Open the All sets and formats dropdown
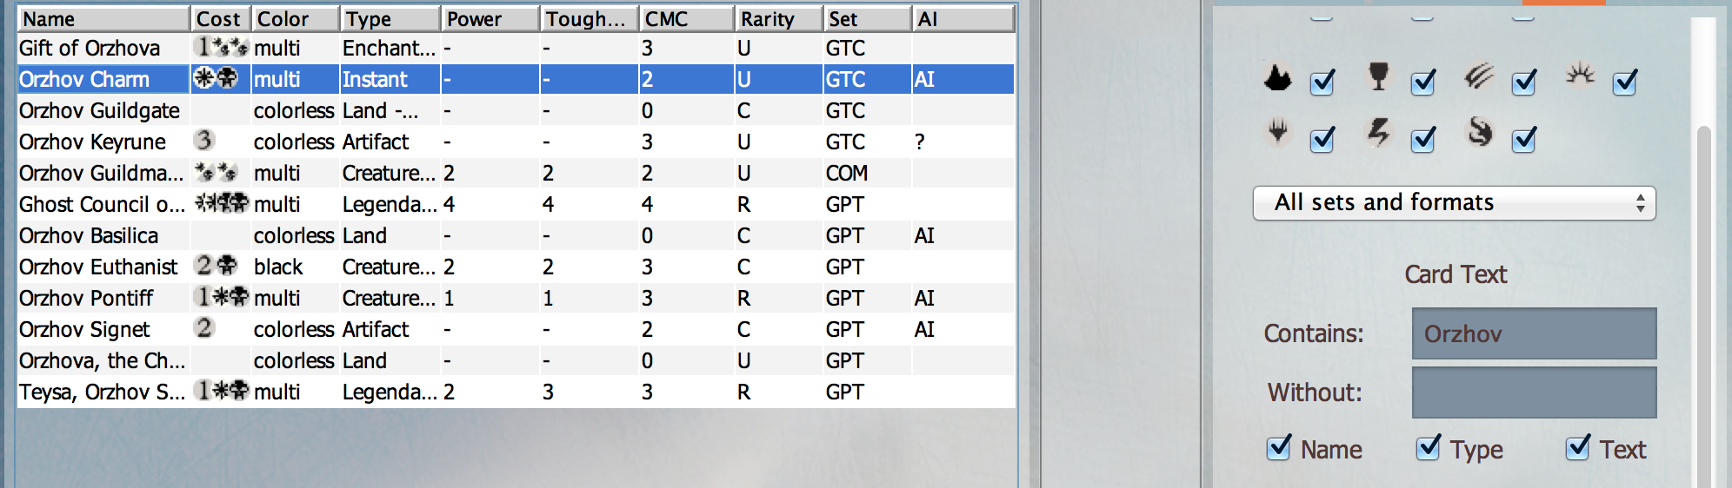 click(1454, 203)
